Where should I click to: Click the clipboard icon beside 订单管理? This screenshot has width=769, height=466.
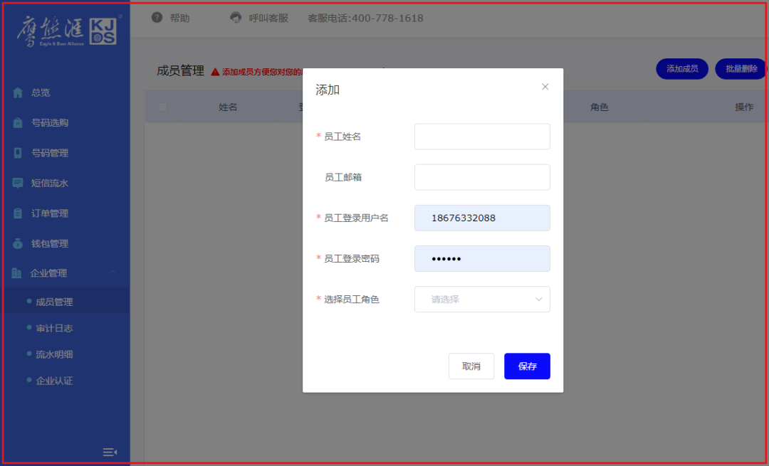click(x=18, y=213)
